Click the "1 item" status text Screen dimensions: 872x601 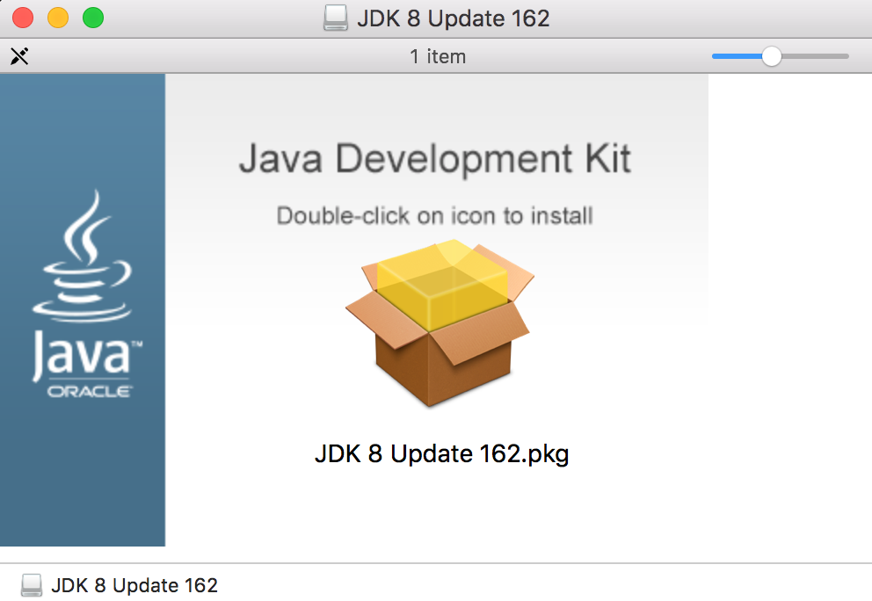click(x=438, y=57)
